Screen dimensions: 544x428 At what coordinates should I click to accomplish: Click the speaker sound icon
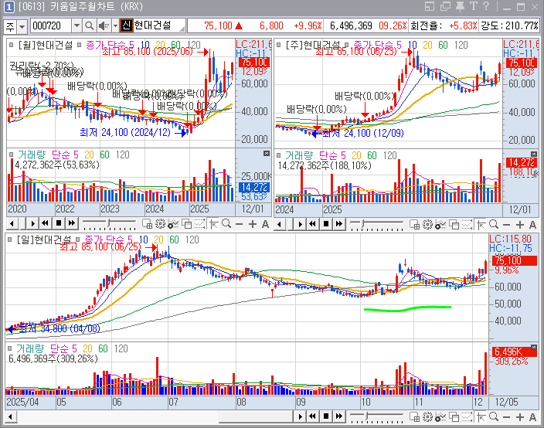coord(104,25)
